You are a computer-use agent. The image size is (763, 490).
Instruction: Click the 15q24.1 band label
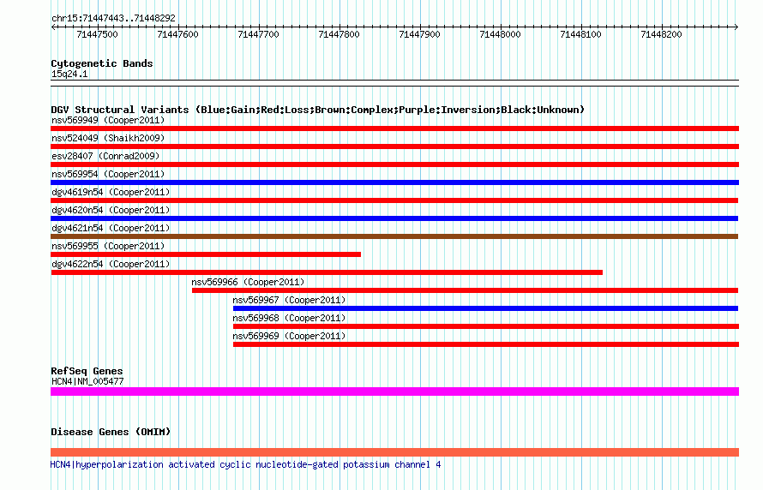coord(69,74)
